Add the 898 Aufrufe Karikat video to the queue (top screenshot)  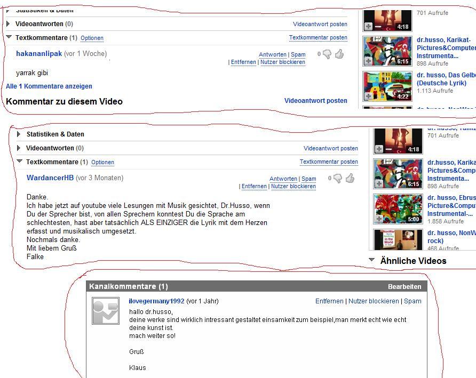click(x=368, y=61)
